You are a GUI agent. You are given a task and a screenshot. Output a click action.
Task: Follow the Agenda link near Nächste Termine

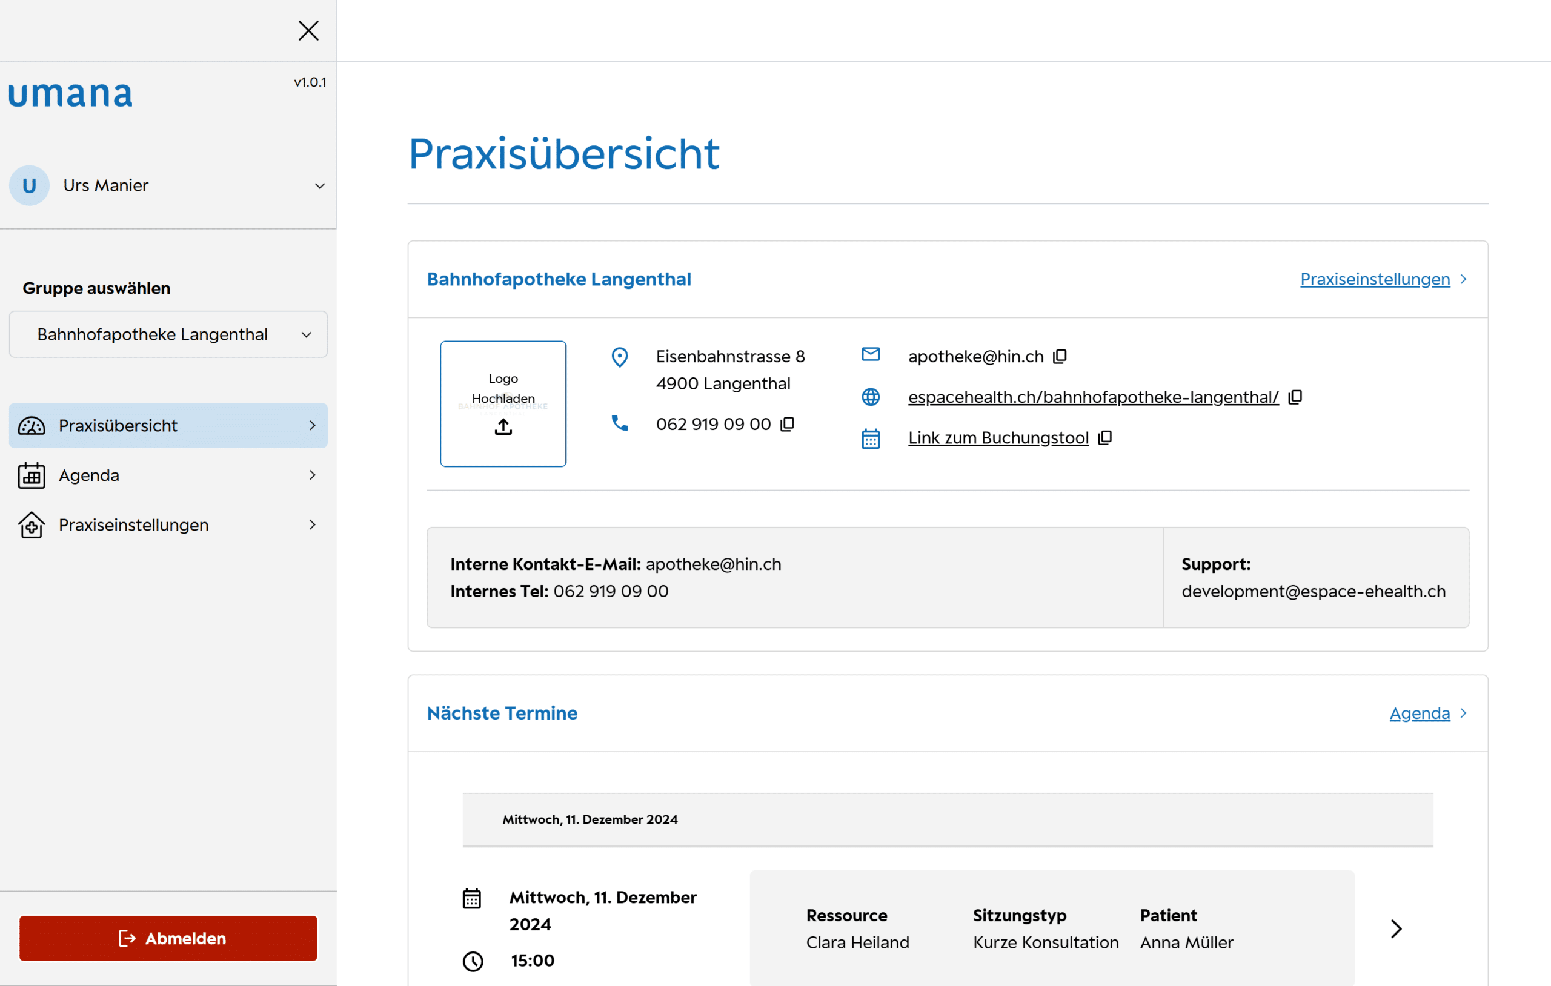click(x=1419, y=713)
